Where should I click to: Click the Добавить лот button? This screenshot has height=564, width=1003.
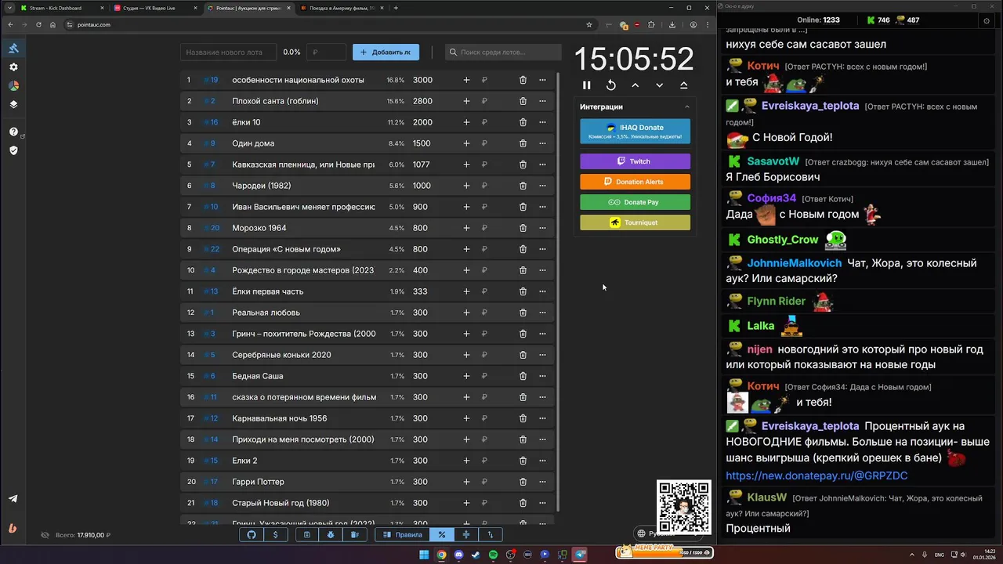point(386,52)
